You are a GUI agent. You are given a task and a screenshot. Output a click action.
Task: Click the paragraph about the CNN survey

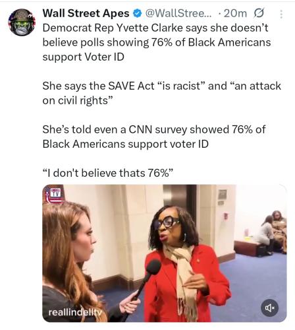154,137
